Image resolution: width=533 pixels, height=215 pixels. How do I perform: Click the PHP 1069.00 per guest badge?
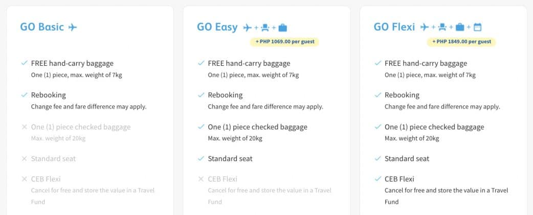pos(284,42)
